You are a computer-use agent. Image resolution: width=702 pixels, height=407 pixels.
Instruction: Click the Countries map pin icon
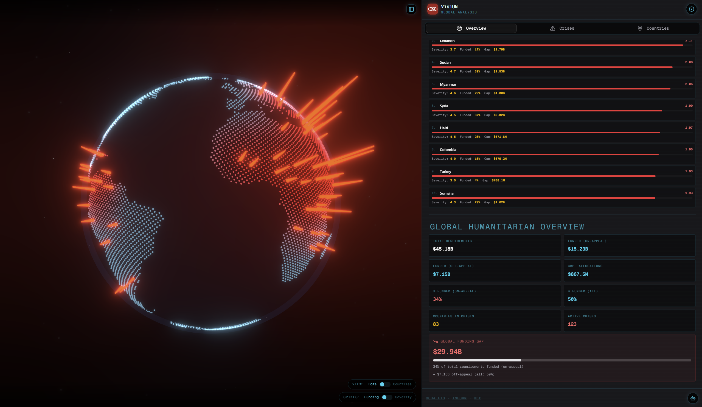point(640,29)
